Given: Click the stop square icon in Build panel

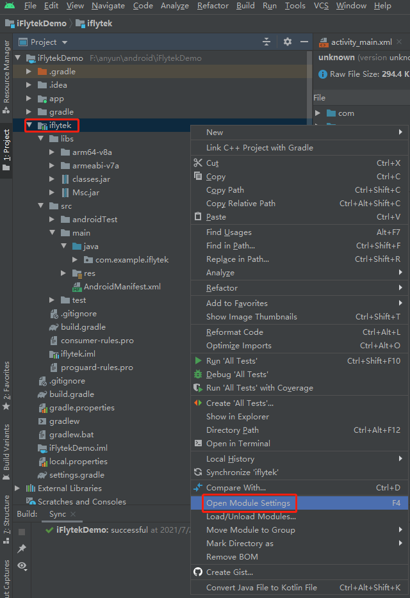Looking at the screenshot, I should [x=22, y=531].
